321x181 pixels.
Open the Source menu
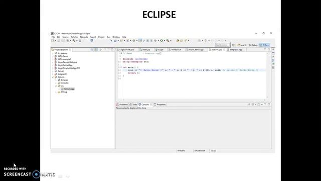66,37
